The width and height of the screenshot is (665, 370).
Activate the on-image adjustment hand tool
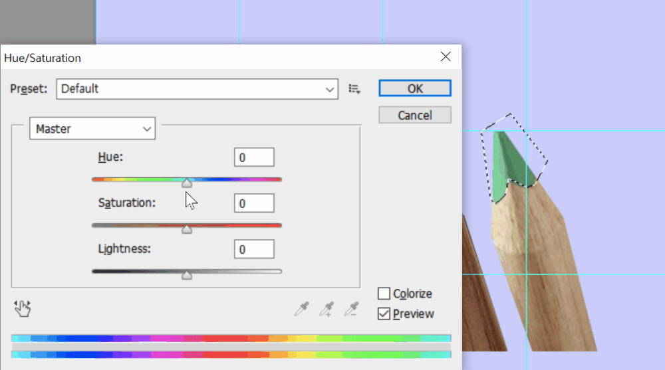click(x=22, y=308)
